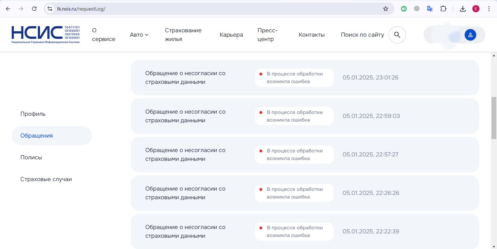Click the Google Translate extension icon
Image resolution: width=497 pixels, height=249 pixels.
click(430, 9)
